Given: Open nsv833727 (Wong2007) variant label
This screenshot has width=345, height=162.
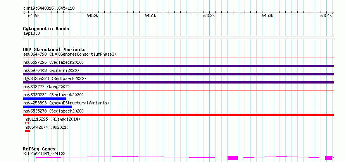Looking at the screenshot, I should (47, 87).
